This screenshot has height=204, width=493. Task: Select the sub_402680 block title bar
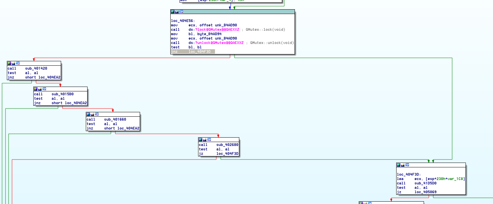(218, 140)
